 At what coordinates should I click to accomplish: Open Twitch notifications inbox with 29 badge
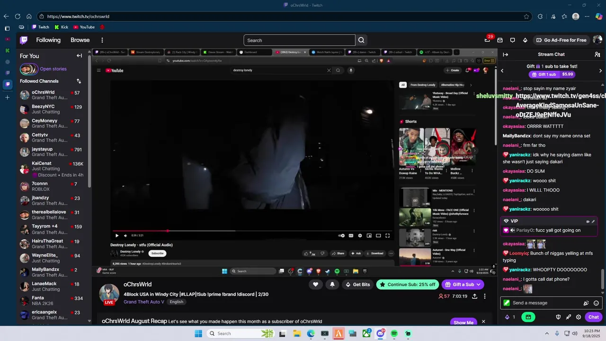pyautogui.click(x=488, y=40)
